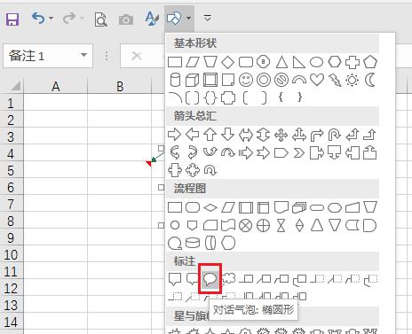
Task: Select row 8 header
Action: (11, 221)
